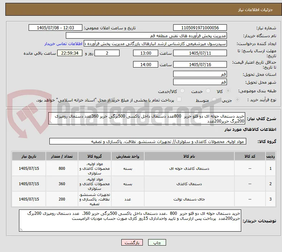Image resolution: width=282 pixels, height=252 pixels.
Task: Click the need date cell in row 3
Action: (29, 199)
